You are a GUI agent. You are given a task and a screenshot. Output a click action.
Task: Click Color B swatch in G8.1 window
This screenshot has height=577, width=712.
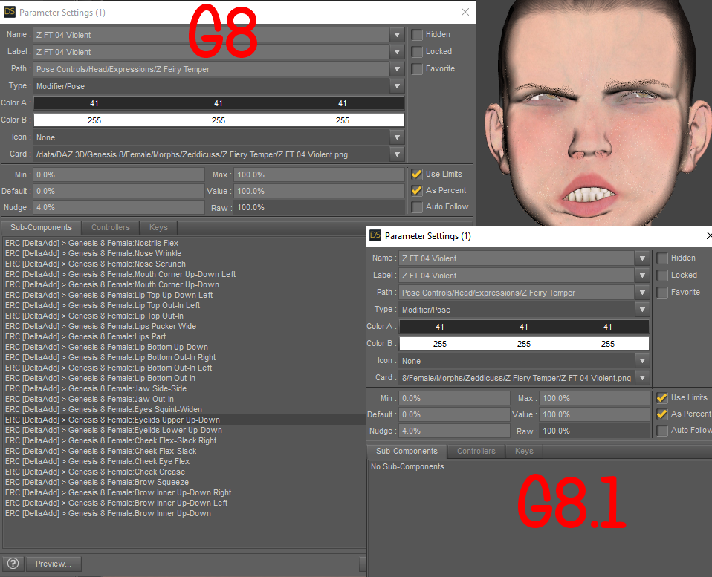point(524,344)
